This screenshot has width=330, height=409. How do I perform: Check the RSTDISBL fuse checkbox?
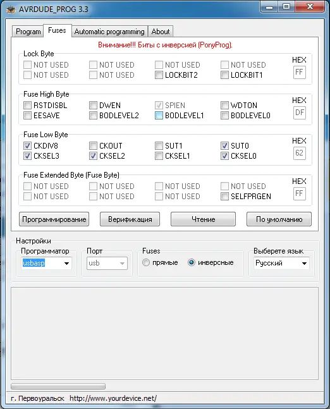click(x=27, y=106)
